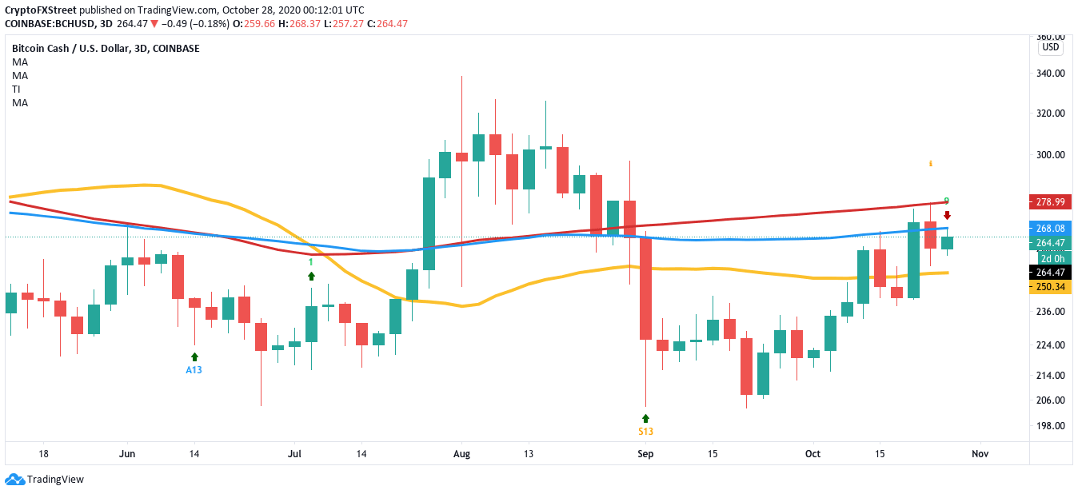Click the 2d 0h countdown label
The image size is (1078, 494).
coord(1052,258)
